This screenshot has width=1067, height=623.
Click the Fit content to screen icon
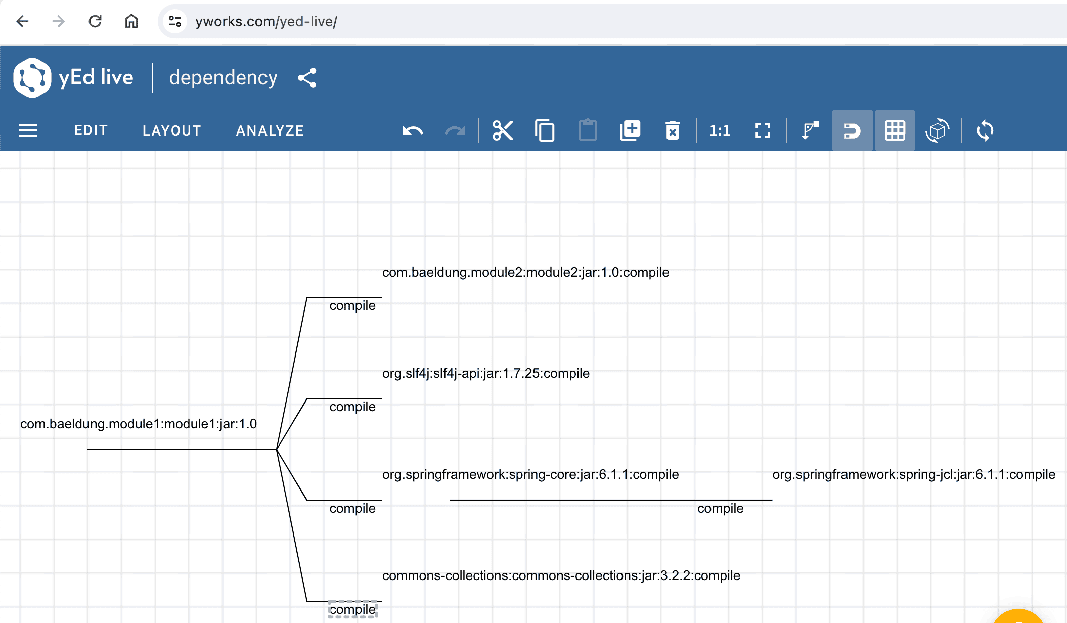[763, 131]
